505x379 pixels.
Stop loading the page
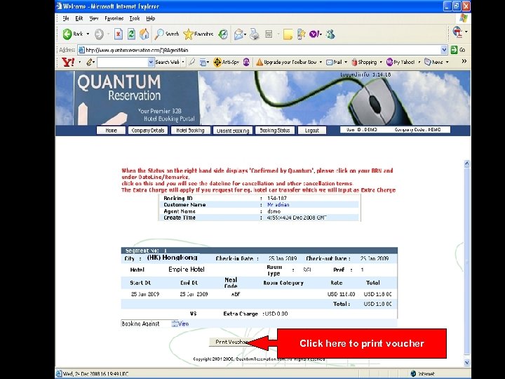coord(119,34)
